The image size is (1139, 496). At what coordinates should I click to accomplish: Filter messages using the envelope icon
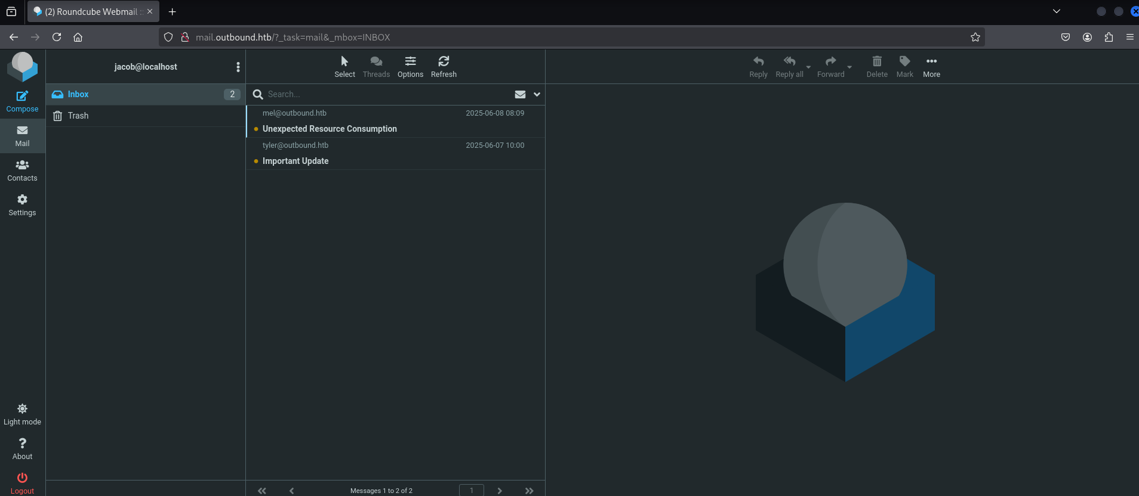520,94
